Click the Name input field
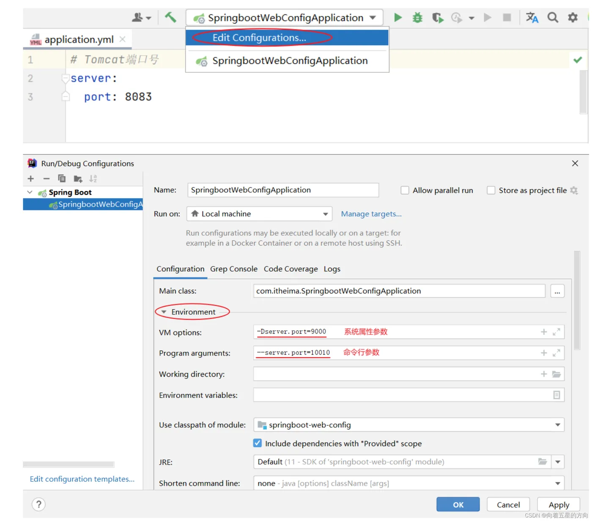 [283, 190]
